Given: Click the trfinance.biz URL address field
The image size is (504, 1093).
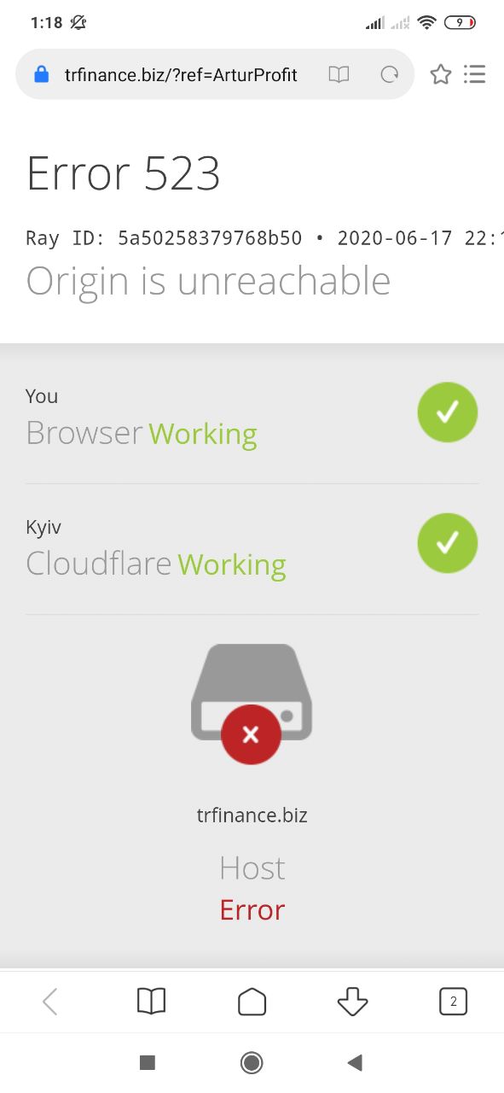Looking at the screenshot, I should point(181,75).
